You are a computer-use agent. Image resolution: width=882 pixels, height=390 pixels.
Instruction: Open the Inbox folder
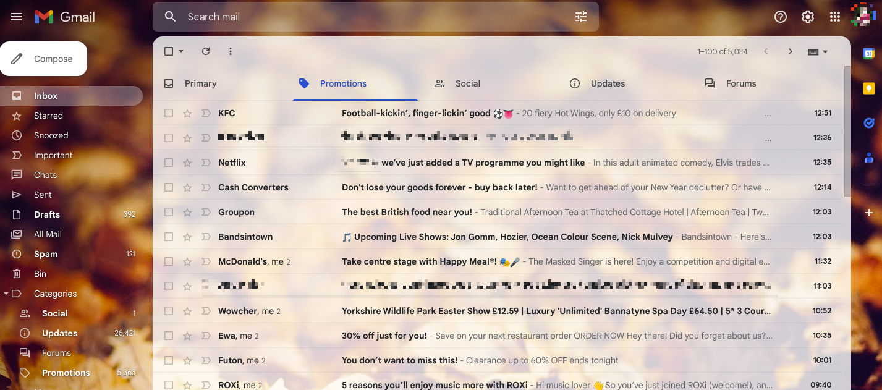point(71,96)
